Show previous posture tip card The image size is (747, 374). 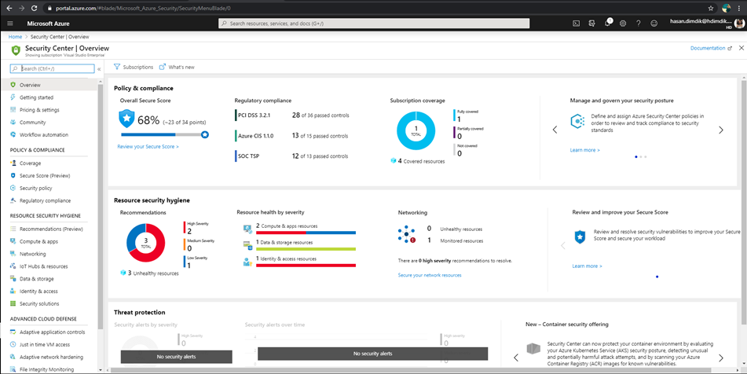pyautogui.click(x=555, y=130)
